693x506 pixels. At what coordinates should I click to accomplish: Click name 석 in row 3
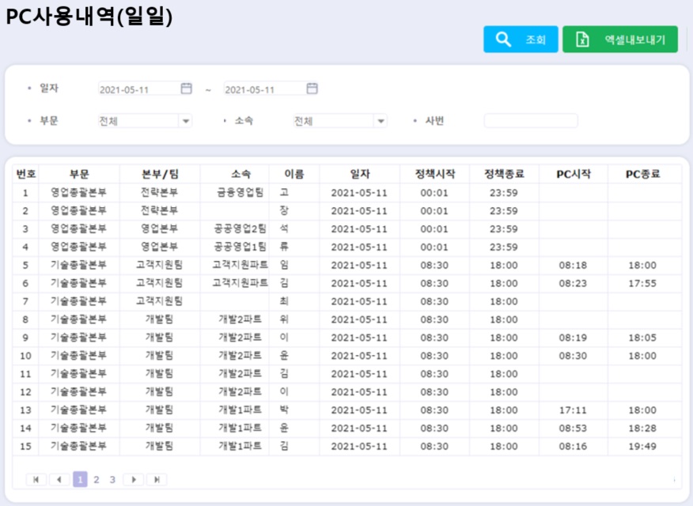(x=284, y=228)
